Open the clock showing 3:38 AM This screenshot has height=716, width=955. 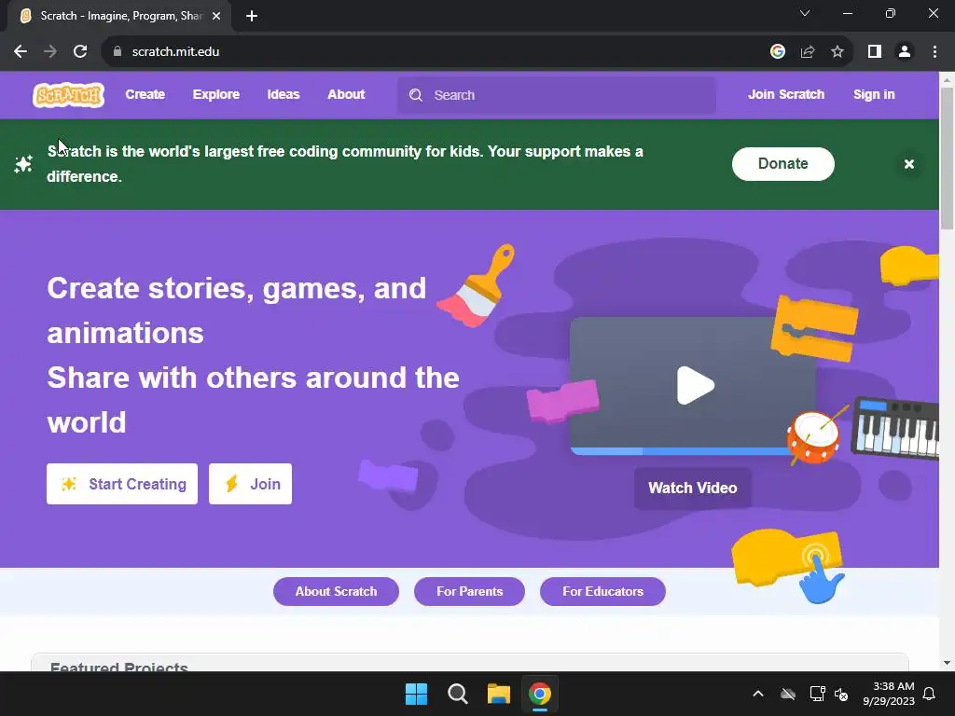tap(889, 694)
